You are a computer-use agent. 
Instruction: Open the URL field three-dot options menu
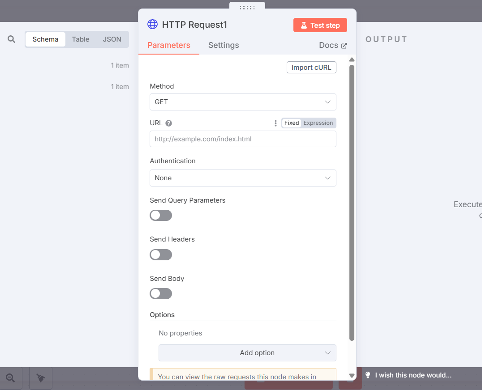coord(275,123)
